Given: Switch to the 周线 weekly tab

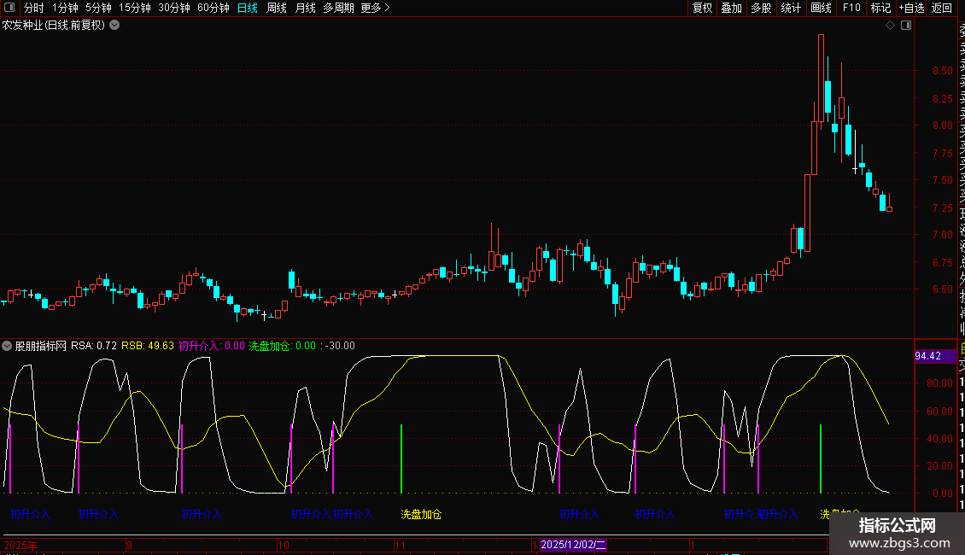Looking at the screenshot, I should coord(277,8).
